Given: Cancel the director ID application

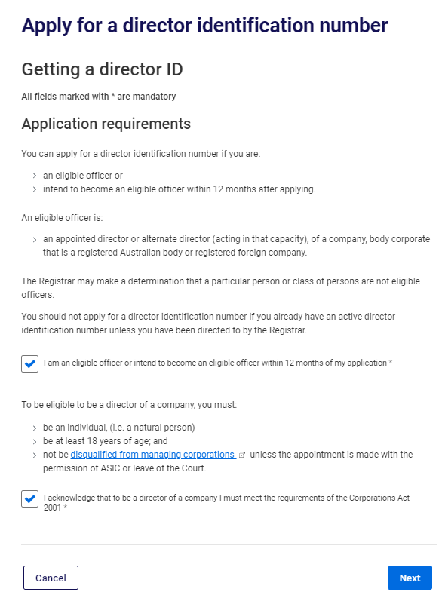Looking at the screenshot, I should tap(51, 578).
